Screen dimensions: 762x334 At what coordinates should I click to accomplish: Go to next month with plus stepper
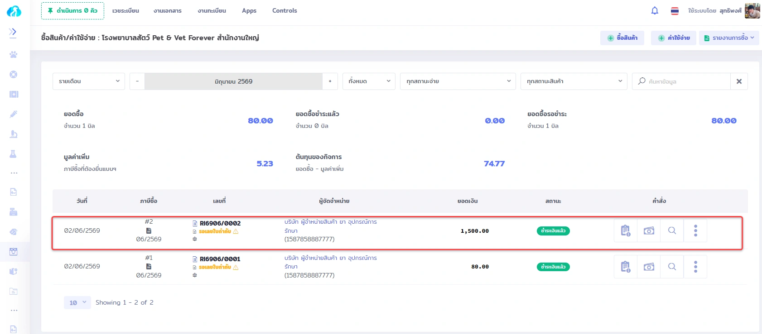[330, 81]
